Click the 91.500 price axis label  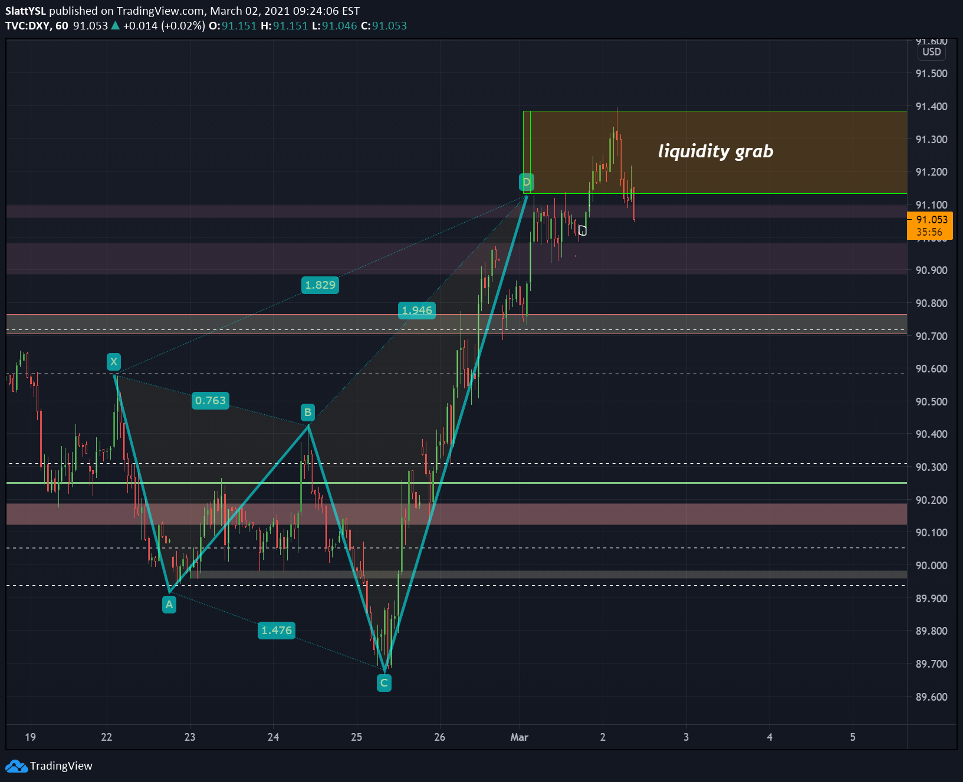(931, 74)
